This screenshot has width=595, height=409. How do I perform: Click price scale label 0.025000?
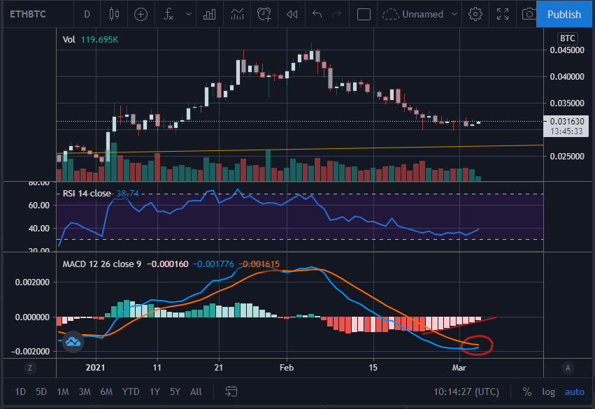[x=567, y=157]
